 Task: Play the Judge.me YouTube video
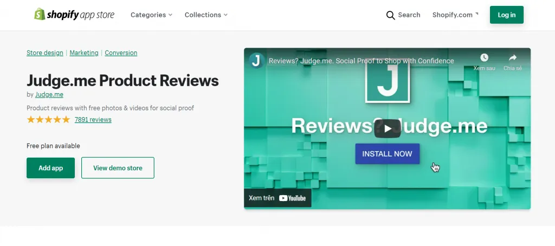[387, 128]
